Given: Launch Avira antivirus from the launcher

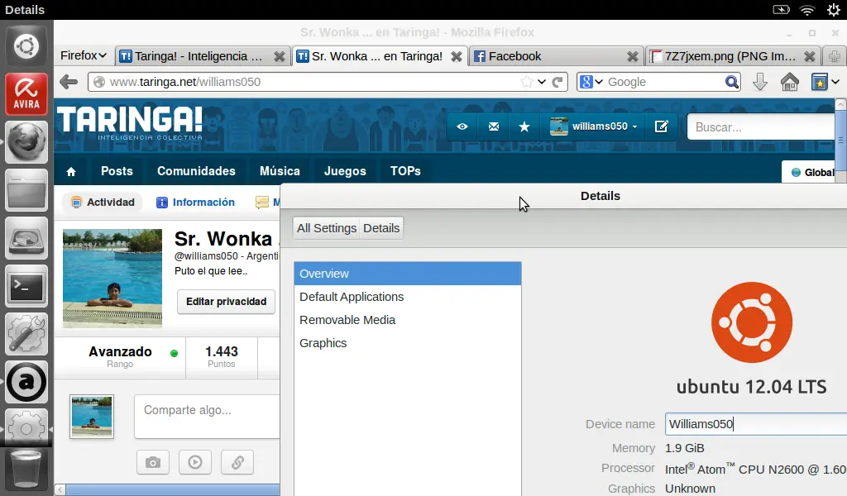Looking at the screenshot, I should (26, 94).
